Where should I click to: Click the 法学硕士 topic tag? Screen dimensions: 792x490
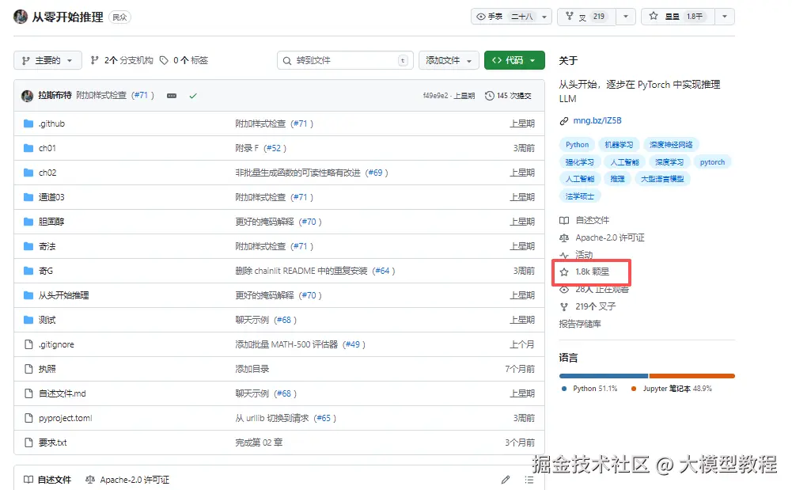579,196
